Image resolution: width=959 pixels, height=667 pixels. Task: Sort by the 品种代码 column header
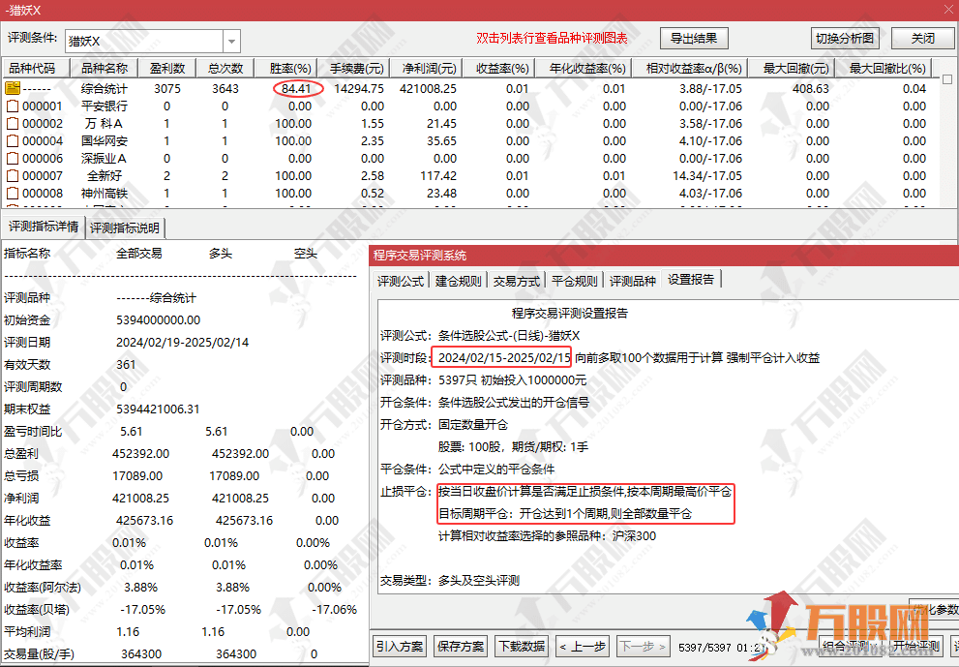pyautogui.click(x=36, y=68)
